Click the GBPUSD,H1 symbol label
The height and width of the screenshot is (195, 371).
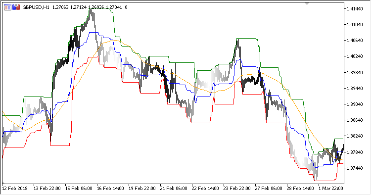pos(36,7)
